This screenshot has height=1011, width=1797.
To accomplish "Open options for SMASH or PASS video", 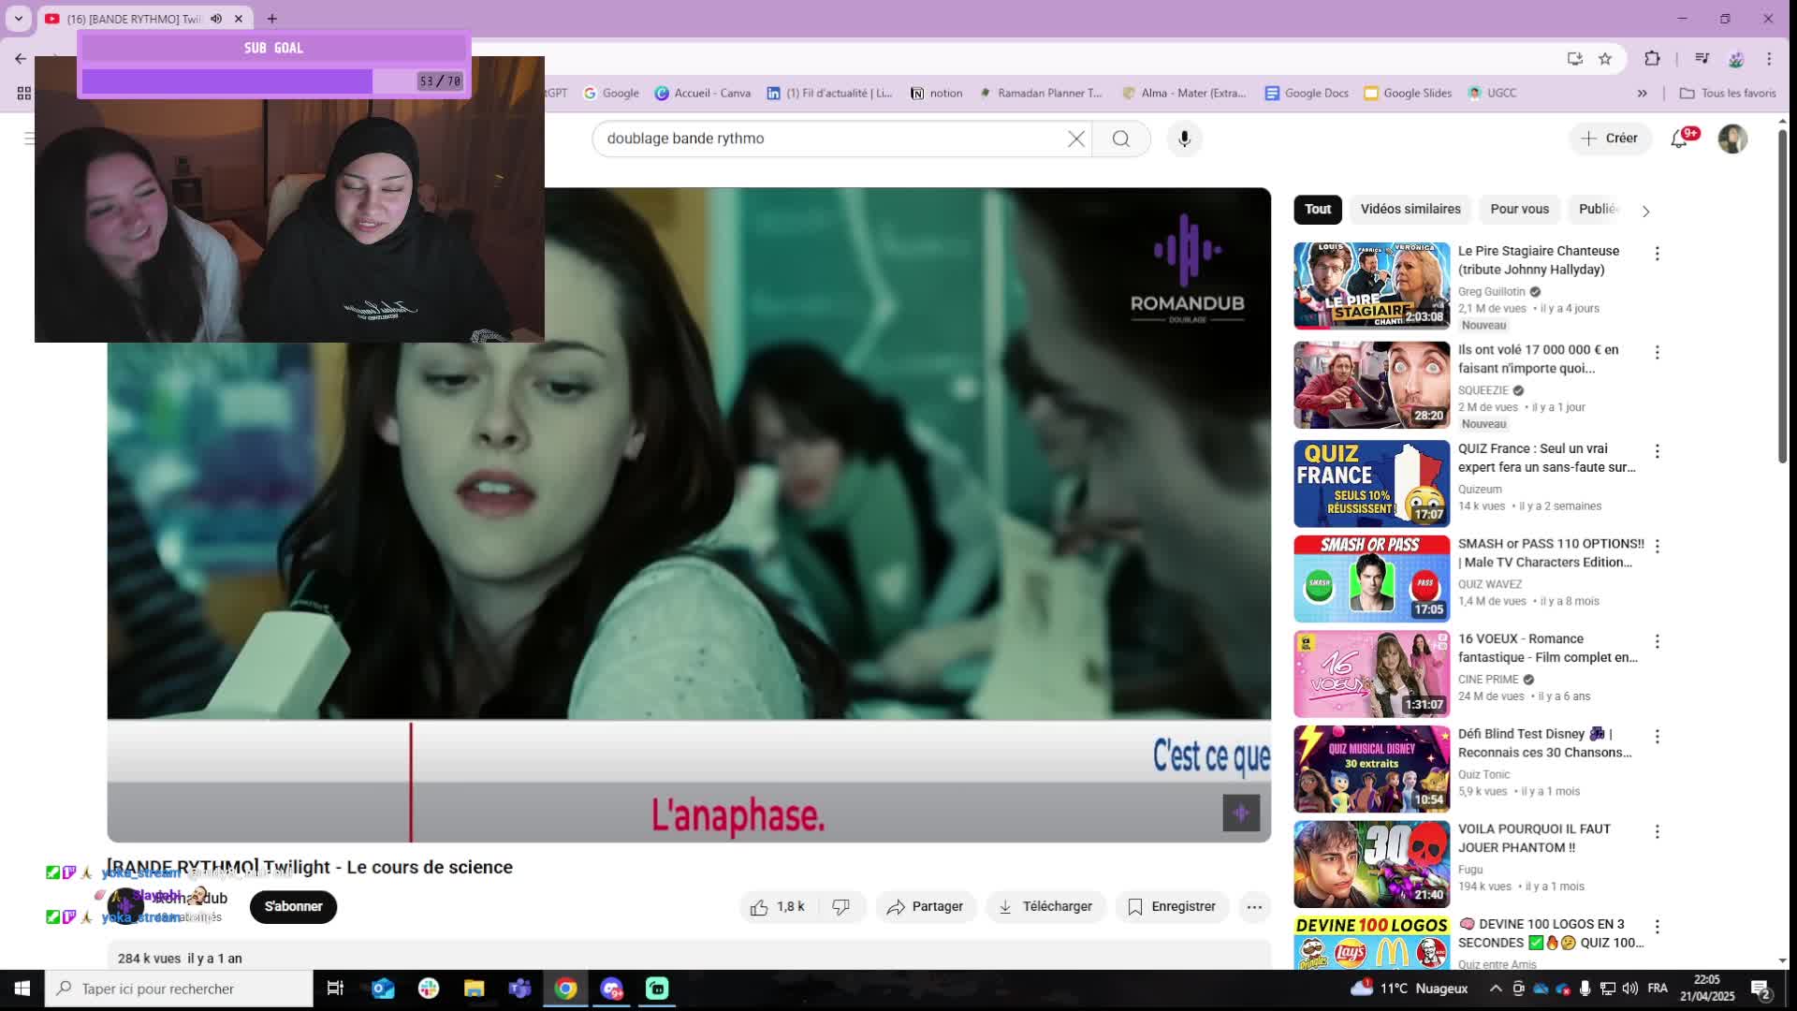I will pos(1658,546).
